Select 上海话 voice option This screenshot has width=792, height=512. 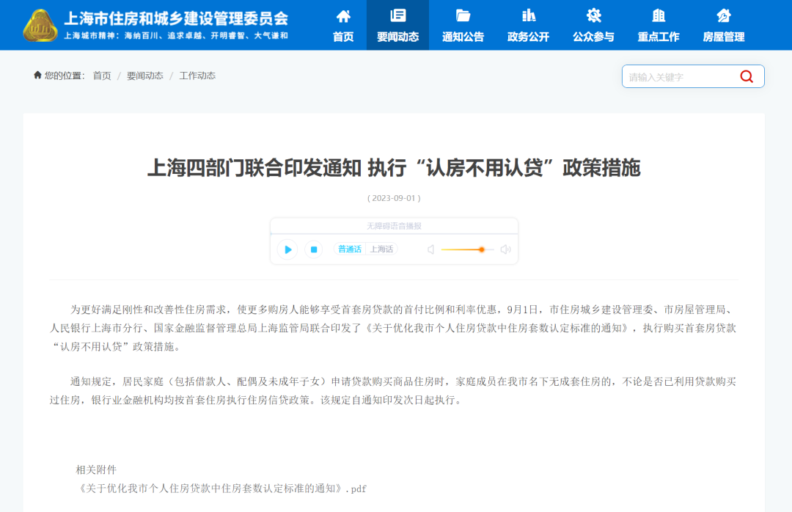381,249
